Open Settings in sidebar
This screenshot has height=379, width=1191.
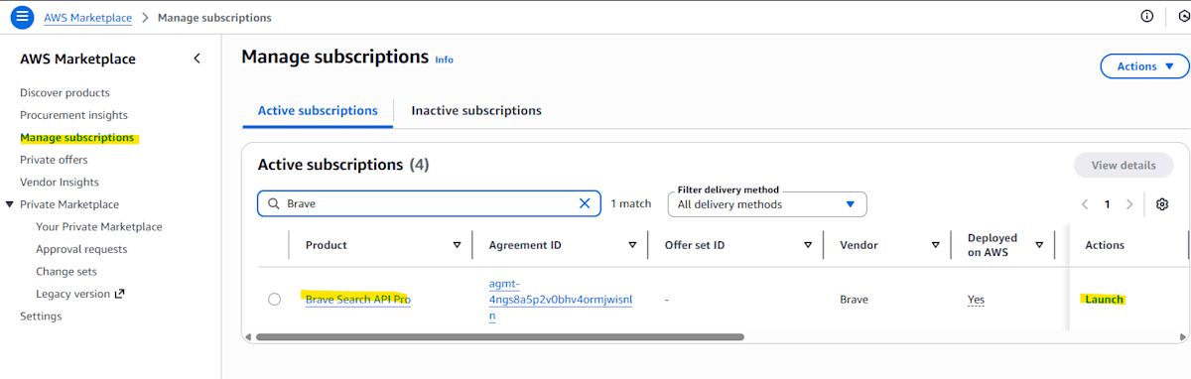[41, 316]
